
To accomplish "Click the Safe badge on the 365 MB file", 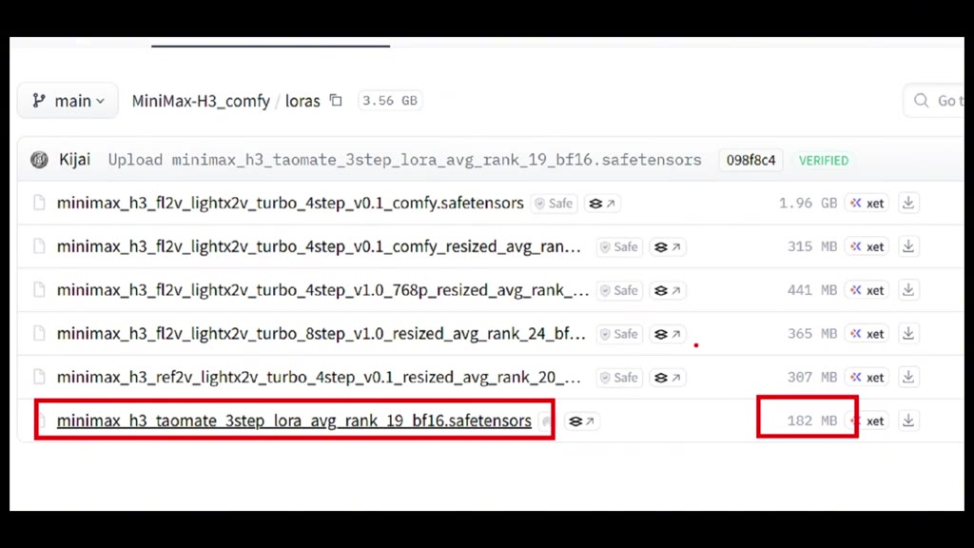I will point(619,334).
